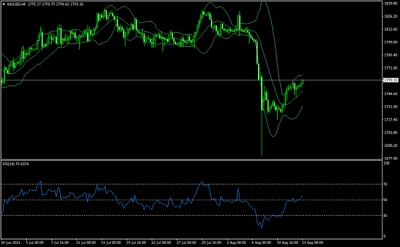This screenshot has width=400, height=247.
Task: Click the 19 Jul 16:00 time label
Action: (x=136, y=243)
